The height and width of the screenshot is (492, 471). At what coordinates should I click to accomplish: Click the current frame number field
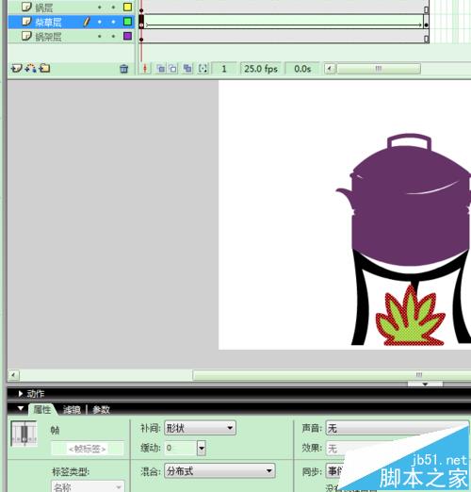point(224,69)
